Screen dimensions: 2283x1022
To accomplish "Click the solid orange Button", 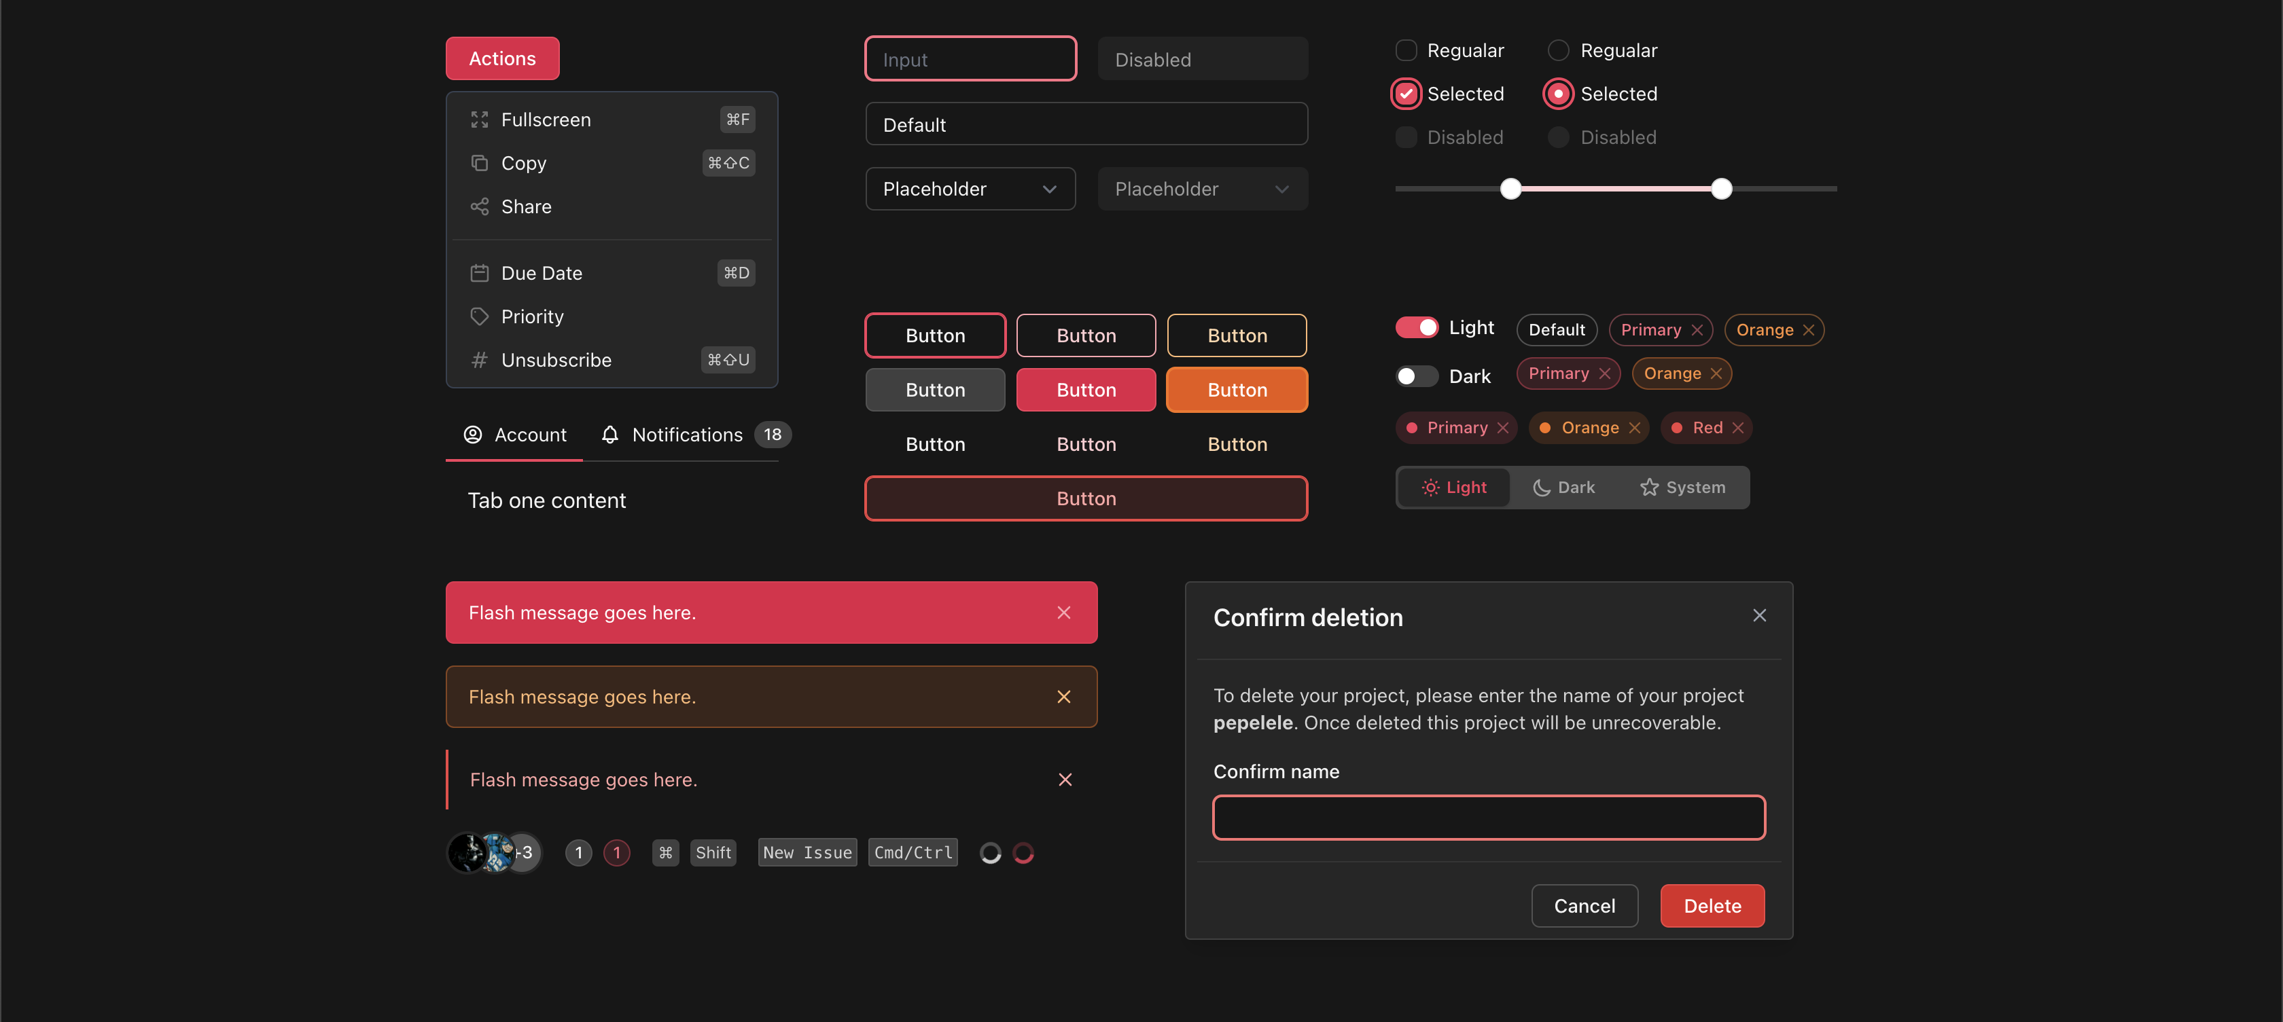I will [1237, 390].
